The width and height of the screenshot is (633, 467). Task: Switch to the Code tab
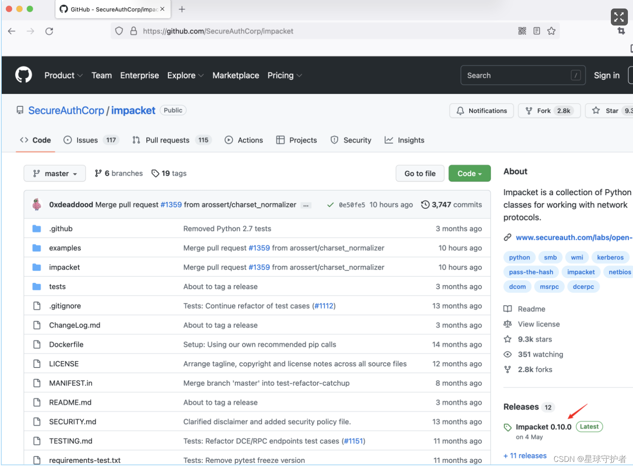point(36,140)
